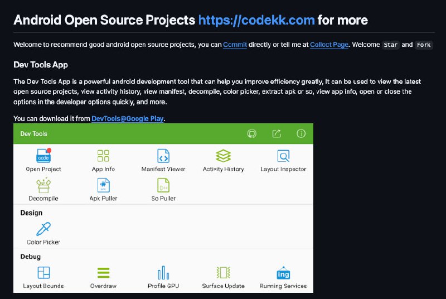The width and height of the screenshot is (446, 299).
Task: Click the 'Running Services' label text
Action: click(283, 286)
